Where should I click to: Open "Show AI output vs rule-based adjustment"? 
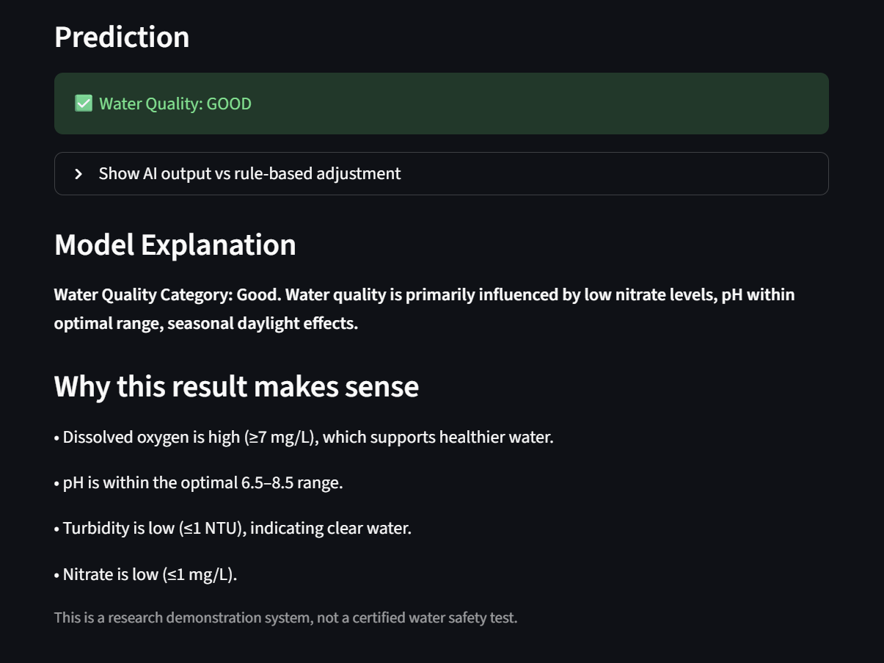point(249,174)
